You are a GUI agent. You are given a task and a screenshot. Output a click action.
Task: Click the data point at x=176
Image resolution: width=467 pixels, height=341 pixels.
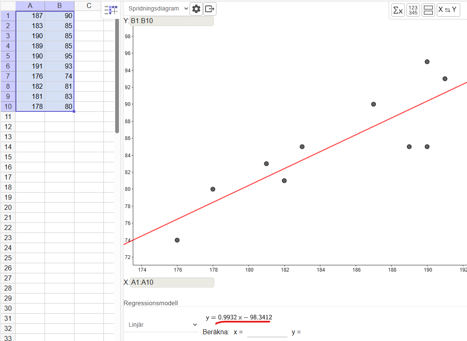point(177,240)
